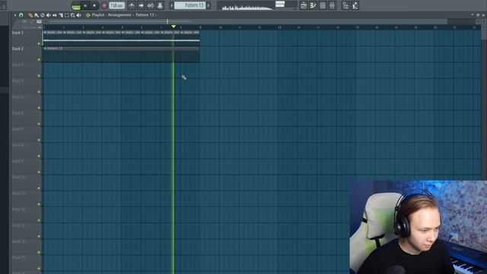Select the Zoom magnifier tool
The height and width of the screenshot is (274, 487).
[x=73, y=15]
